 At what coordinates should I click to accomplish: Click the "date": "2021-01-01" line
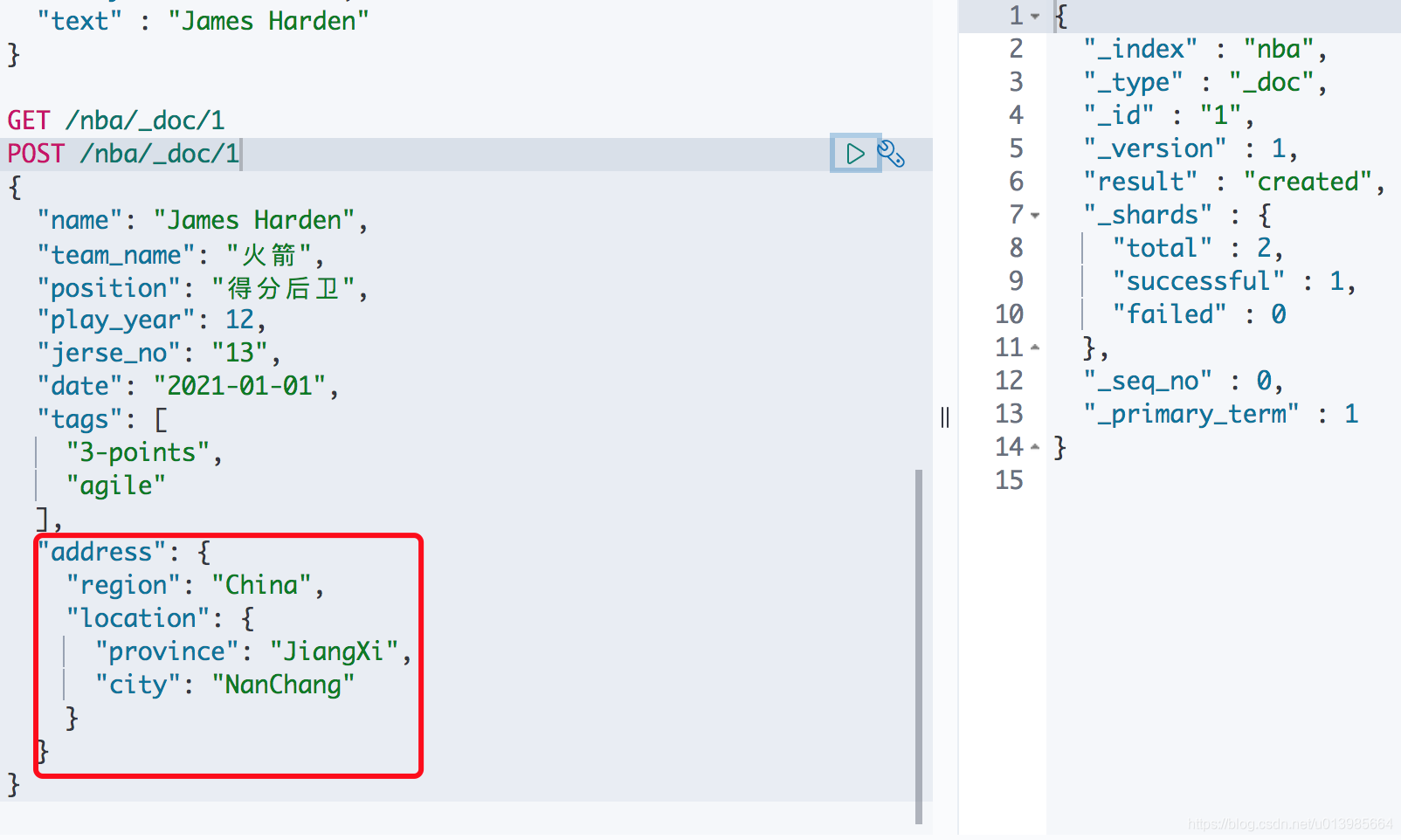pyautogui.click(x=188, y=386)
